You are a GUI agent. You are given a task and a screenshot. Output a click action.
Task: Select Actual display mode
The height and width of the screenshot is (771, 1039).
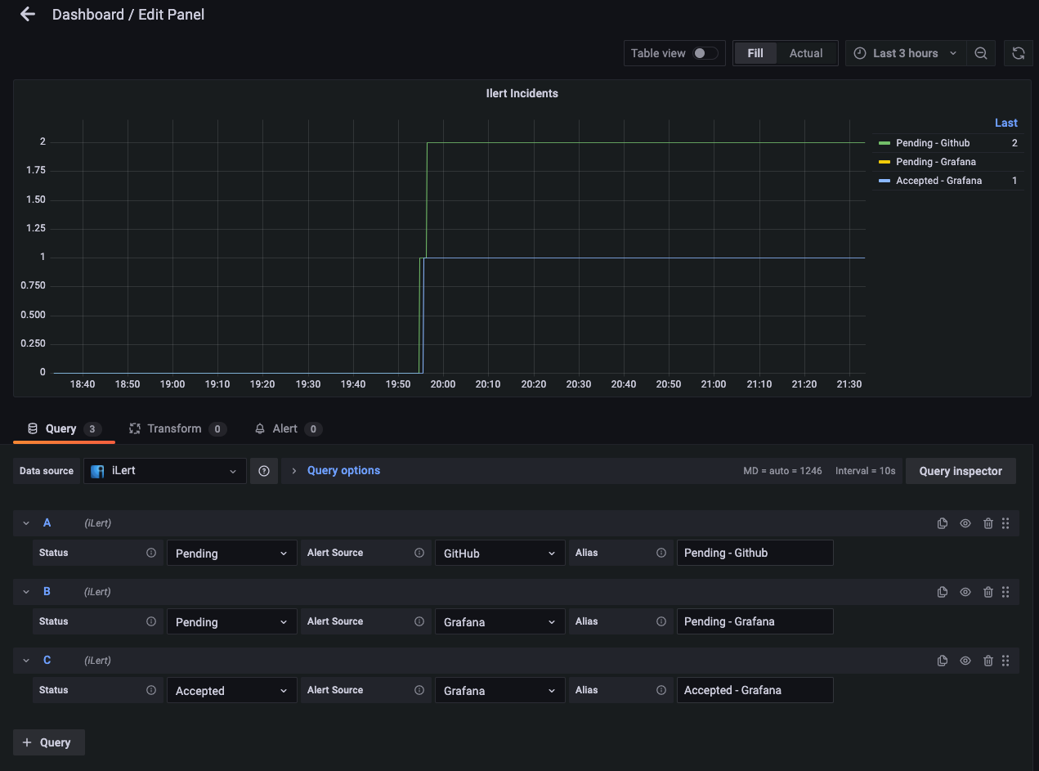[806, 53]
